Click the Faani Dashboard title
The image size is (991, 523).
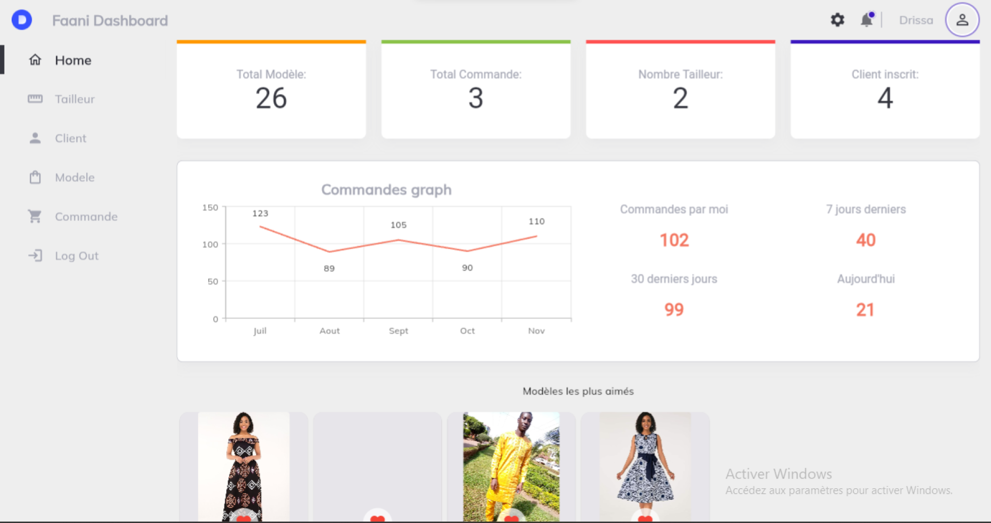[x=110, y=21]
